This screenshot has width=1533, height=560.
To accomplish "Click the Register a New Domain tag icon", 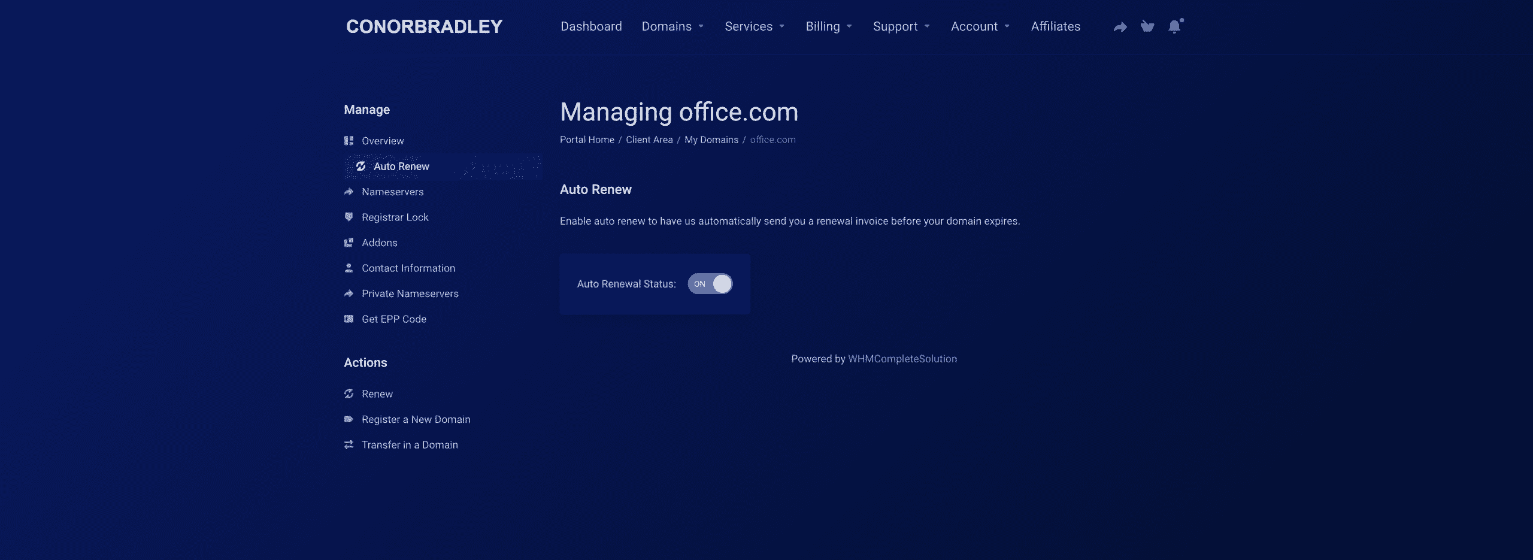I will tap(349, 419).
